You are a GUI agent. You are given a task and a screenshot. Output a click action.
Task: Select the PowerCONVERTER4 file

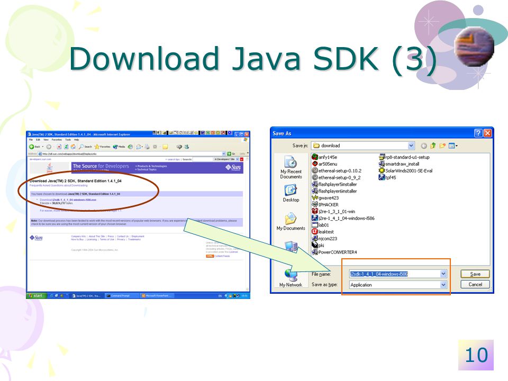334,252
